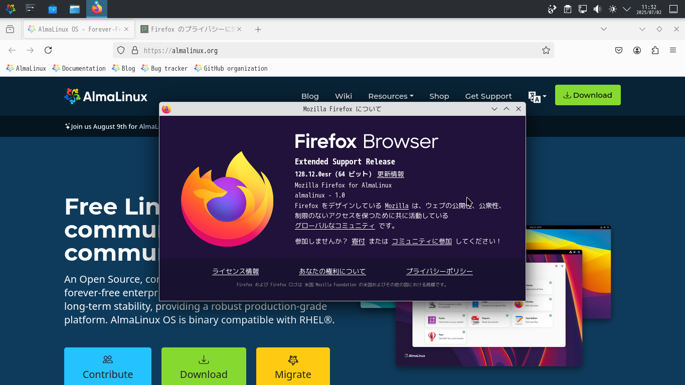Open the GitHub organization bookmark

tap(231, 68)
